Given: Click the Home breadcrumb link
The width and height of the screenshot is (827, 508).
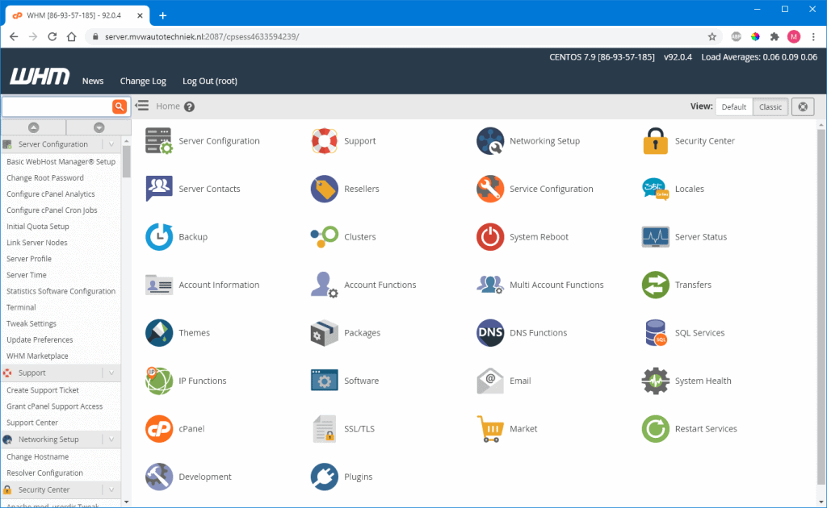Looking at the screenshot, I should pyautogui.click(x=168, y=106).
